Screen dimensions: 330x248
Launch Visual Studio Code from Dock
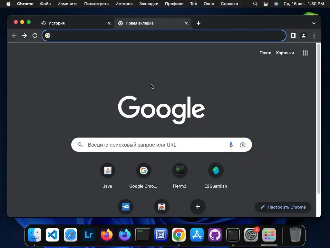click(x=53, y=234)
